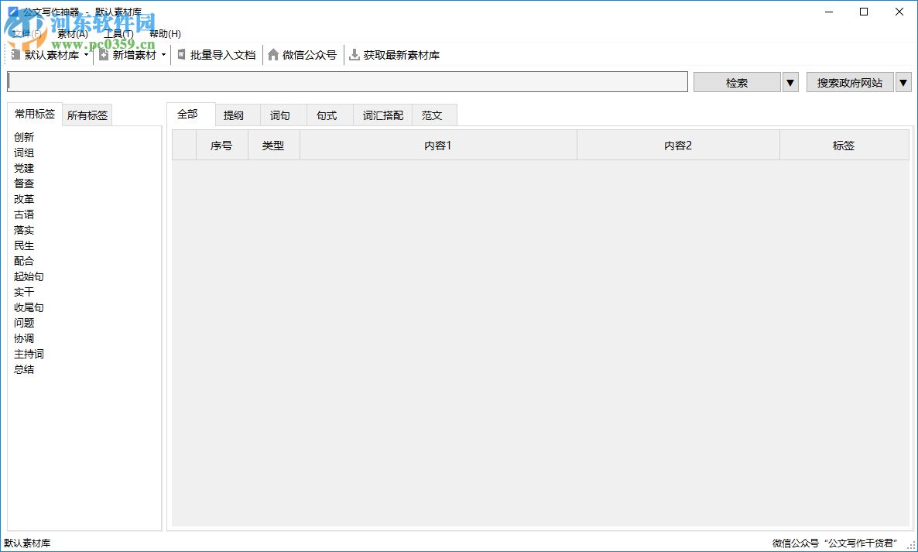Viewport: 918px width, 552px height.
Task: Open the 工具(T) menu
Action: point(118,34)
